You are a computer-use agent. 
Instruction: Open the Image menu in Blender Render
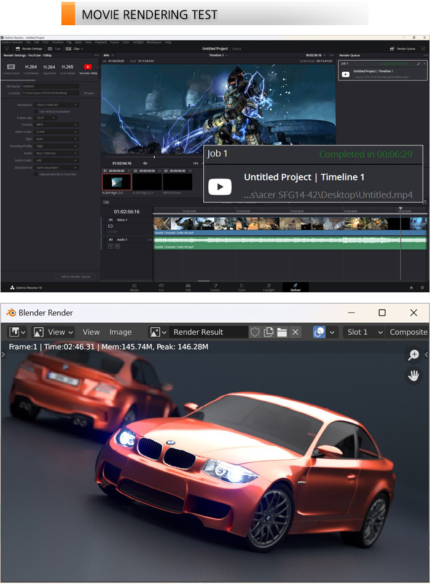click(120, 332)
